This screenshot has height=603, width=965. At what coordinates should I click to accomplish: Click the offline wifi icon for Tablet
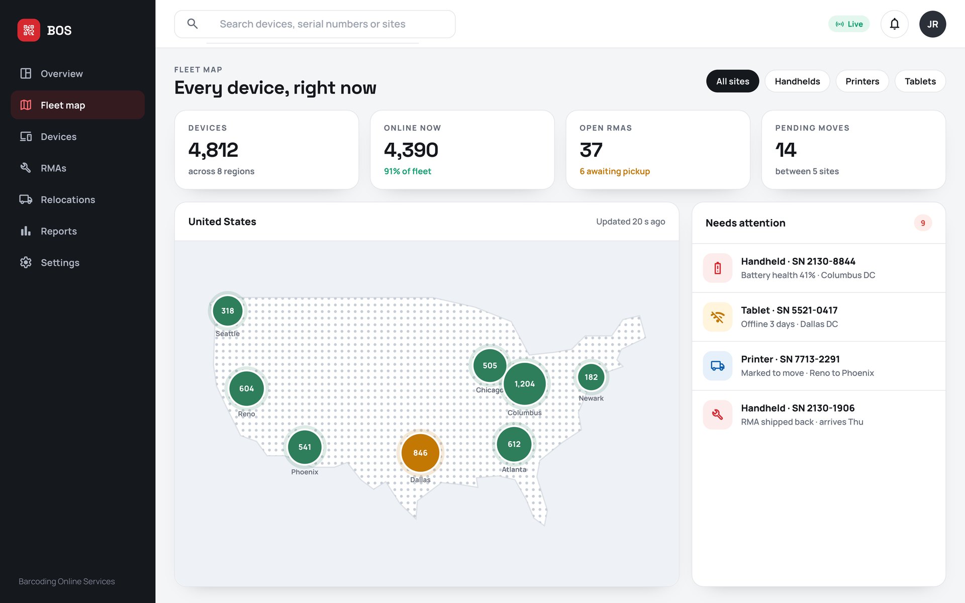coord(717,317)
